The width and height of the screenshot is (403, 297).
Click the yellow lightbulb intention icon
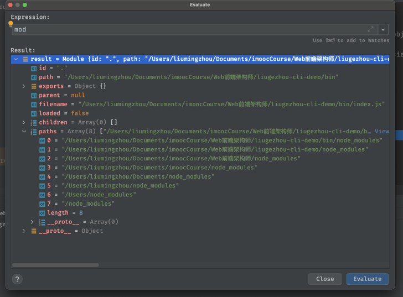tap(11, 24)
